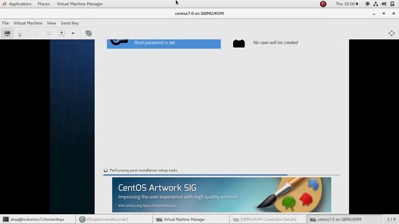
Task: Switch to Virtual Machine Manager taskbar window
Action: (x=191, y=220)
